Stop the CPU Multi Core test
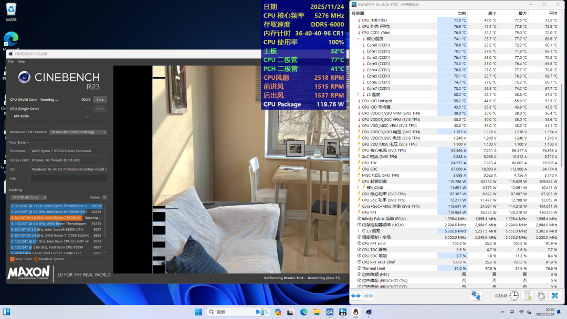Screen dimensions: 567x319 pos(100,99)
